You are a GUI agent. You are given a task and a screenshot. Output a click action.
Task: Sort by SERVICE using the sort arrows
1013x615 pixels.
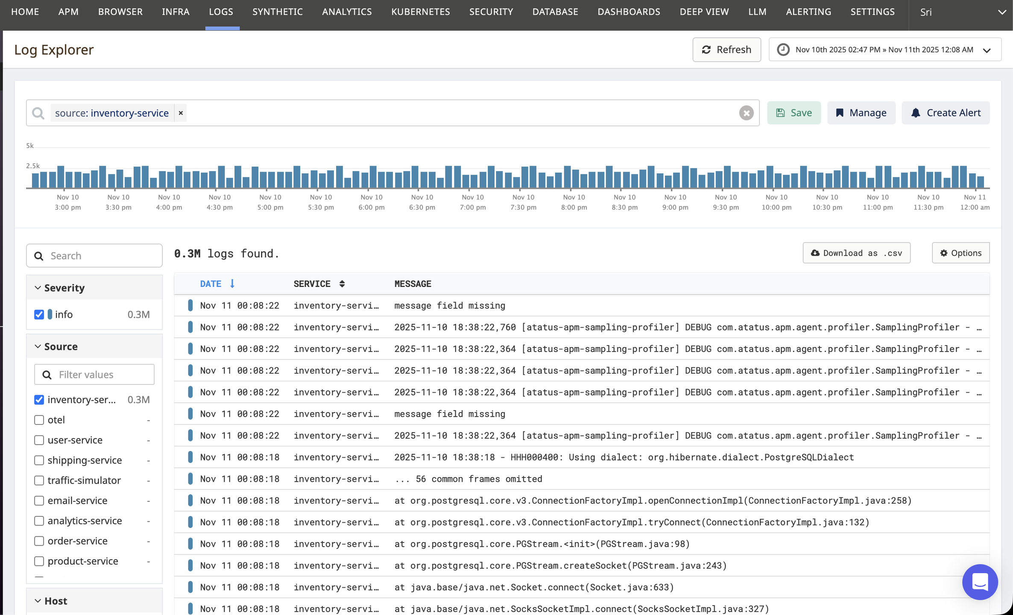coord(342,284)
